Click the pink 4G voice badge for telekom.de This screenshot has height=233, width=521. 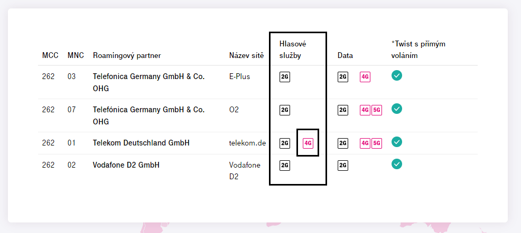click(x=308, y=143)
